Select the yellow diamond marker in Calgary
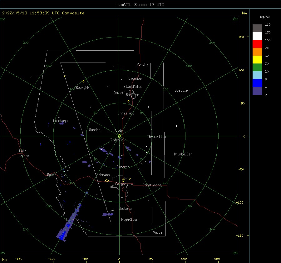This screenshot has height=263, width=281. 123,180
